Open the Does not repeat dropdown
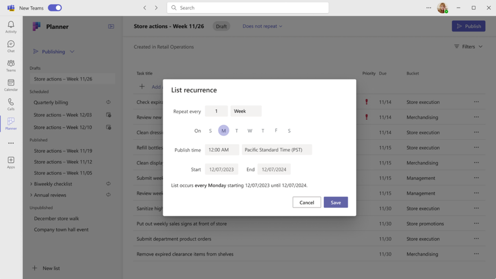 coord(262,26)
